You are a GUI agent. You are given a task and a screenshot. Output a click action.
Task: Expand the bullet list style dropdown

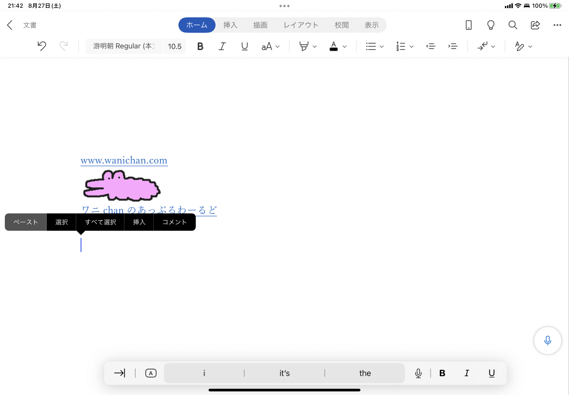pyautogui.click(x=382, y=46)
